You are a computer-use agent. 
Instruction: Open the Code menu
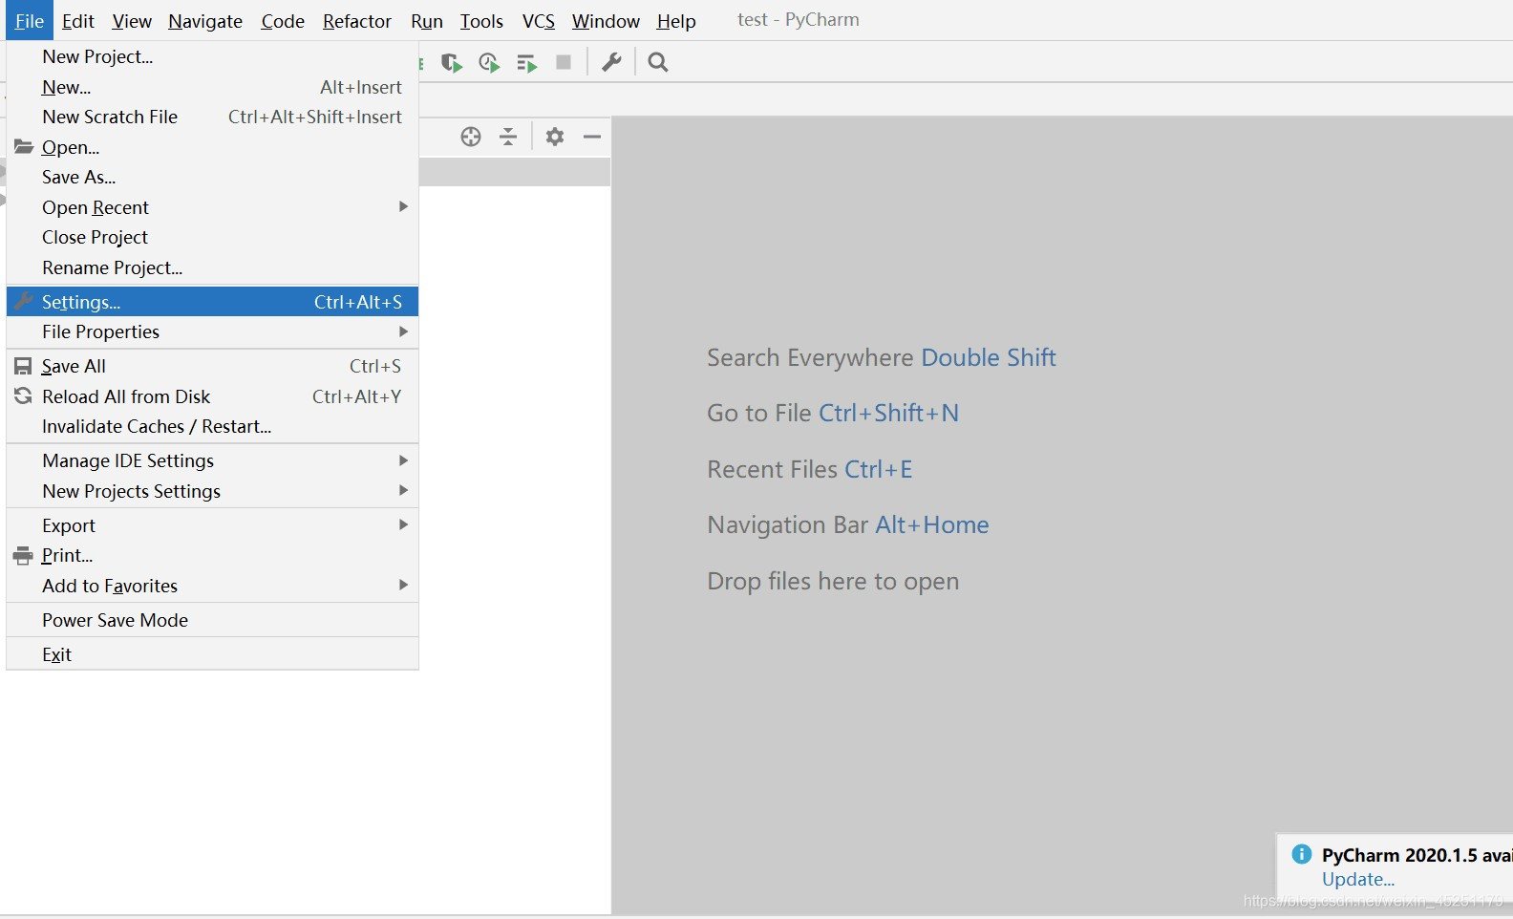(x=283, y=21)
